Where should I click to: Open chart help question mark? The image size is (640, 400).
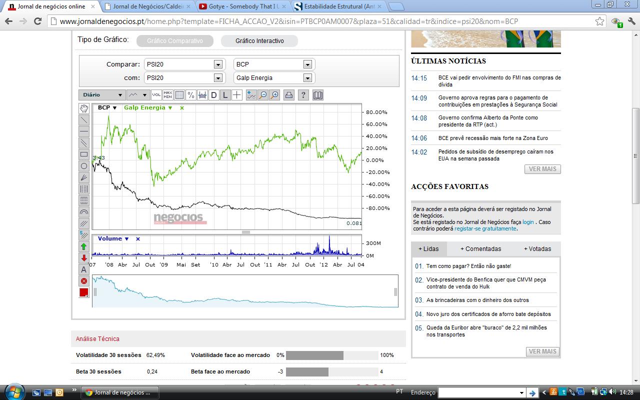(303, 95)
